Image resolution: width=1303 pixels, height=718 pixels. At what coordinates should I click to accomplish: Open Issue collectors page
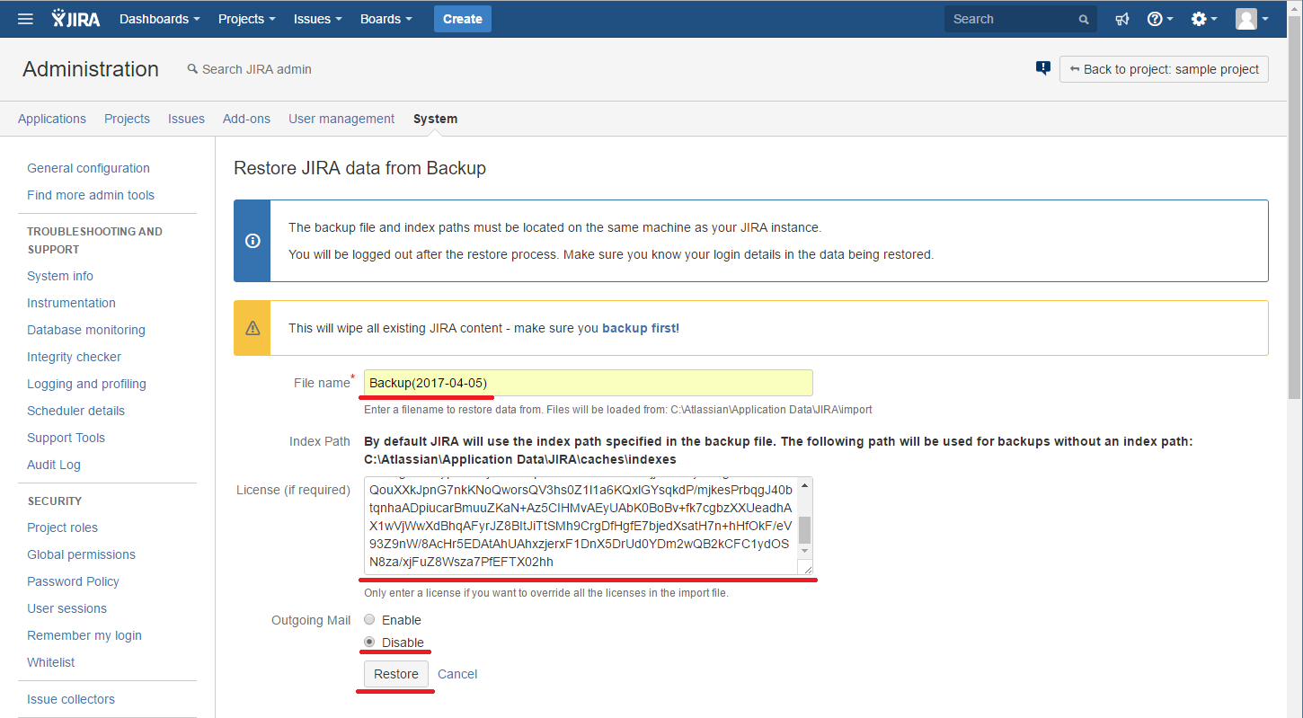pyautogui.click(x=71, y=699)
